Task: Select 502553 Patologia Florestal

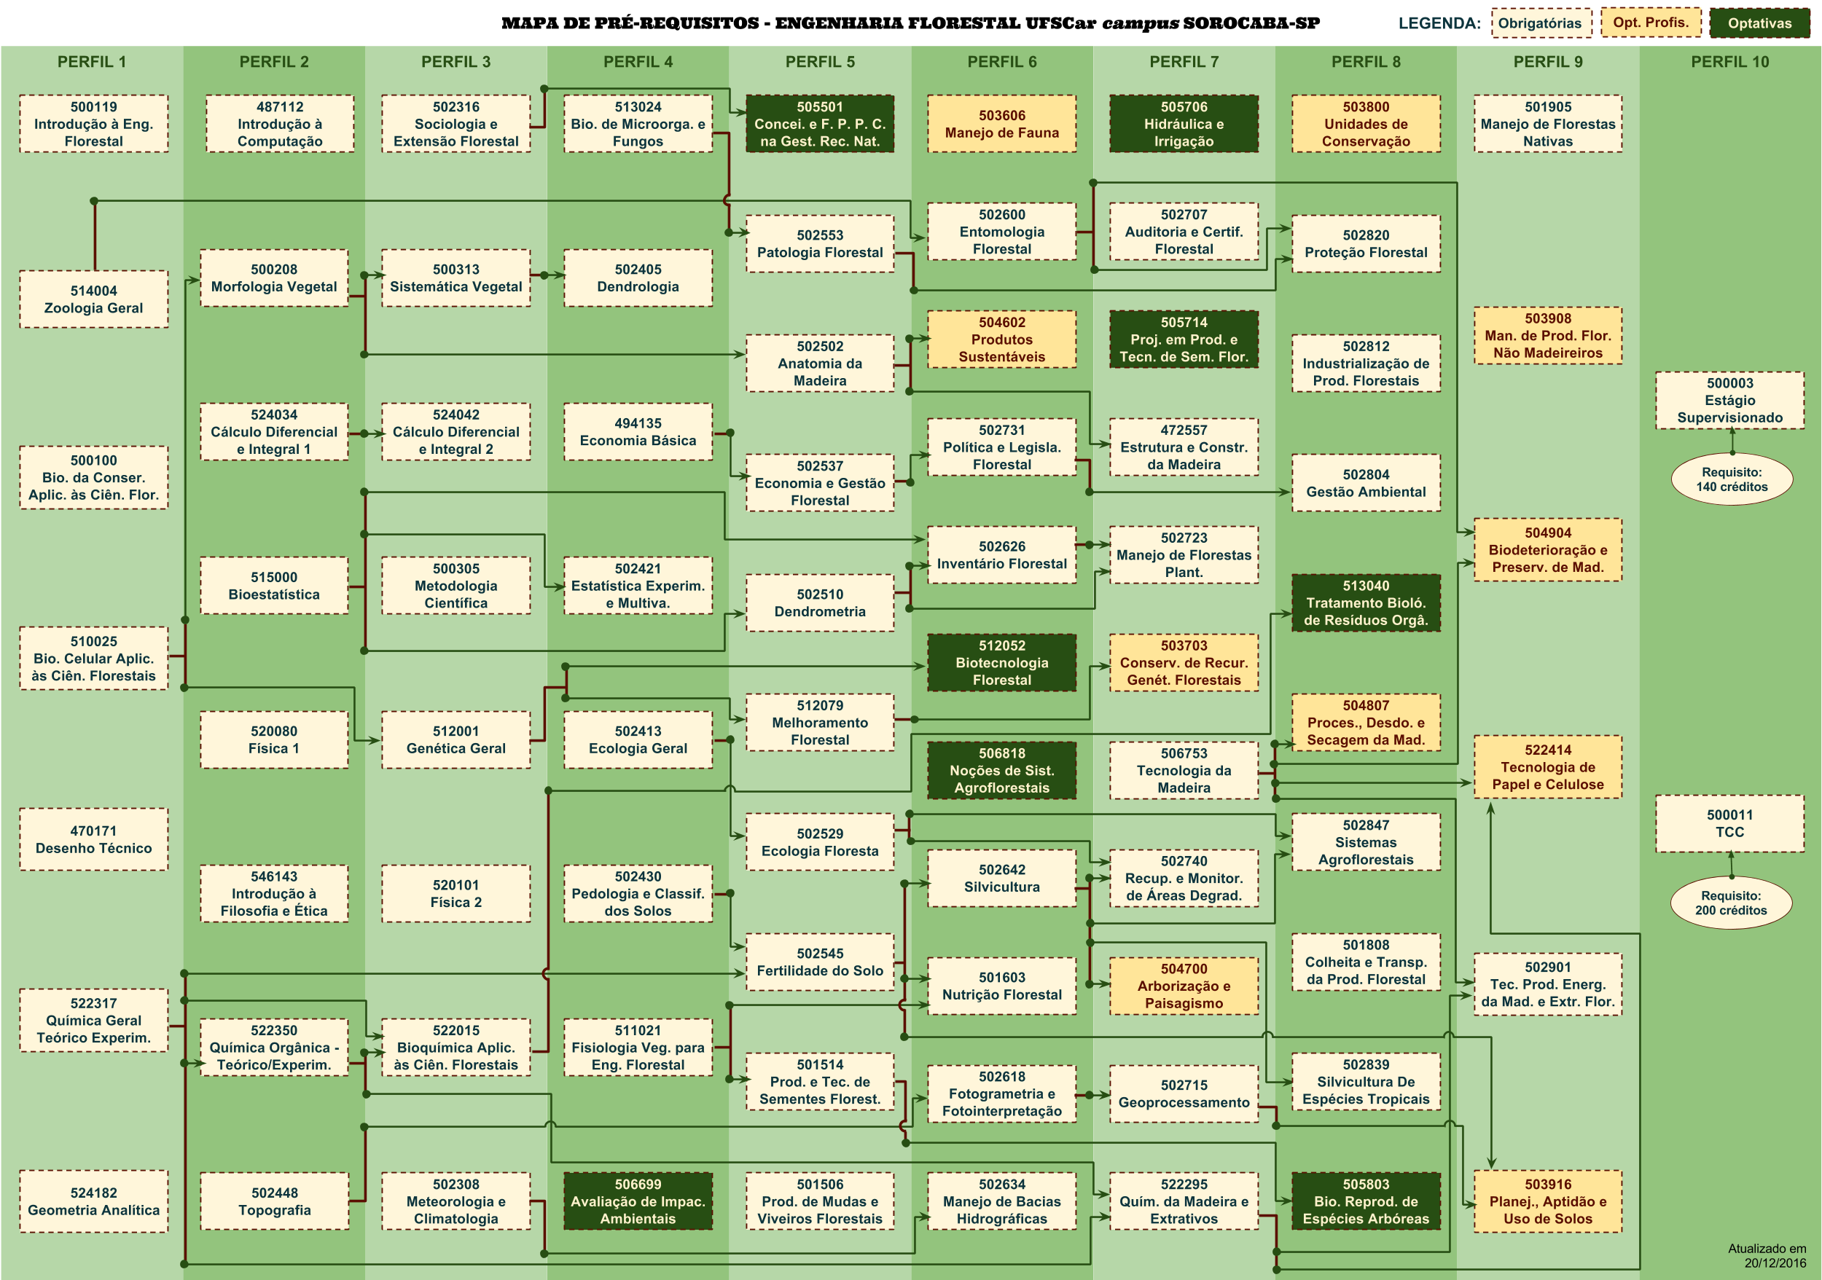Action: click(x=820, y=243)
